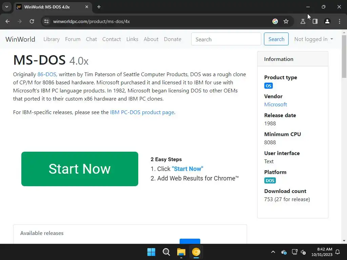
Task: Click the Search button
Action: coord(276,39)
